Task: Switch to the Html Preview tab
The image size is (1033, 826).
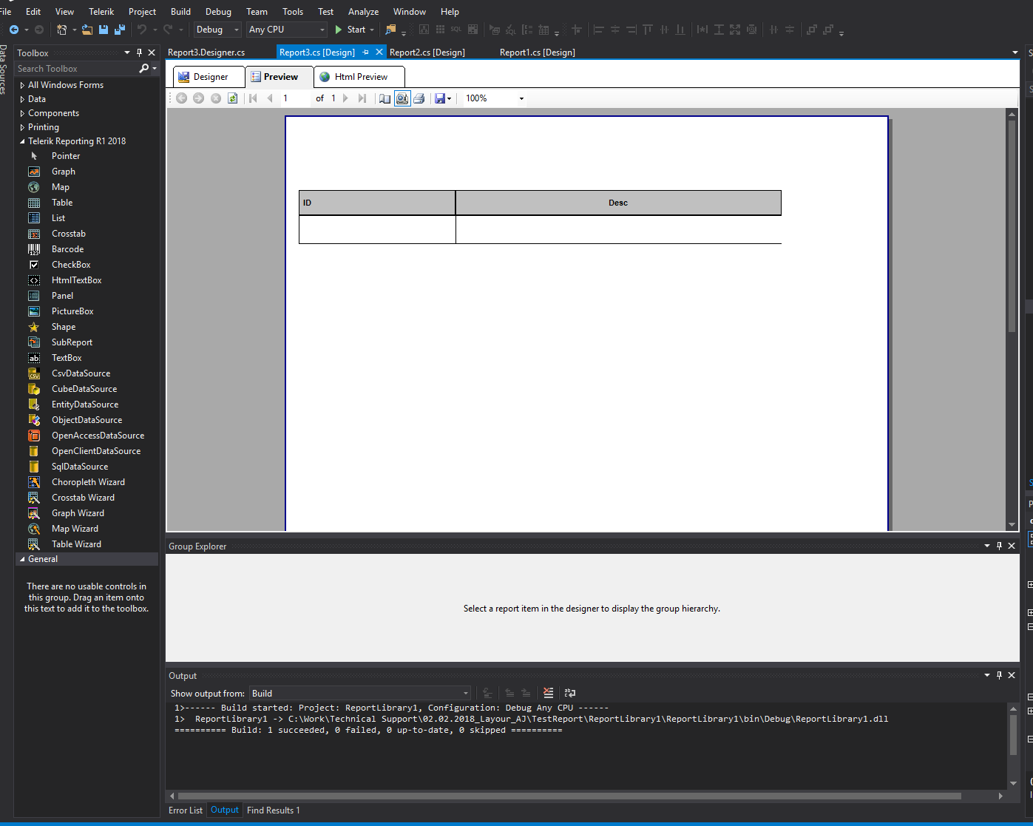Action: [359, 77]
